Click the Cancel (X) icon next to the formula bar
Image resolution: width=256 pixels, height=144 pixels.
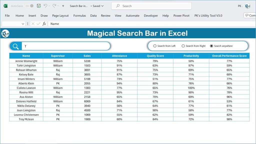tap(33, 24)
